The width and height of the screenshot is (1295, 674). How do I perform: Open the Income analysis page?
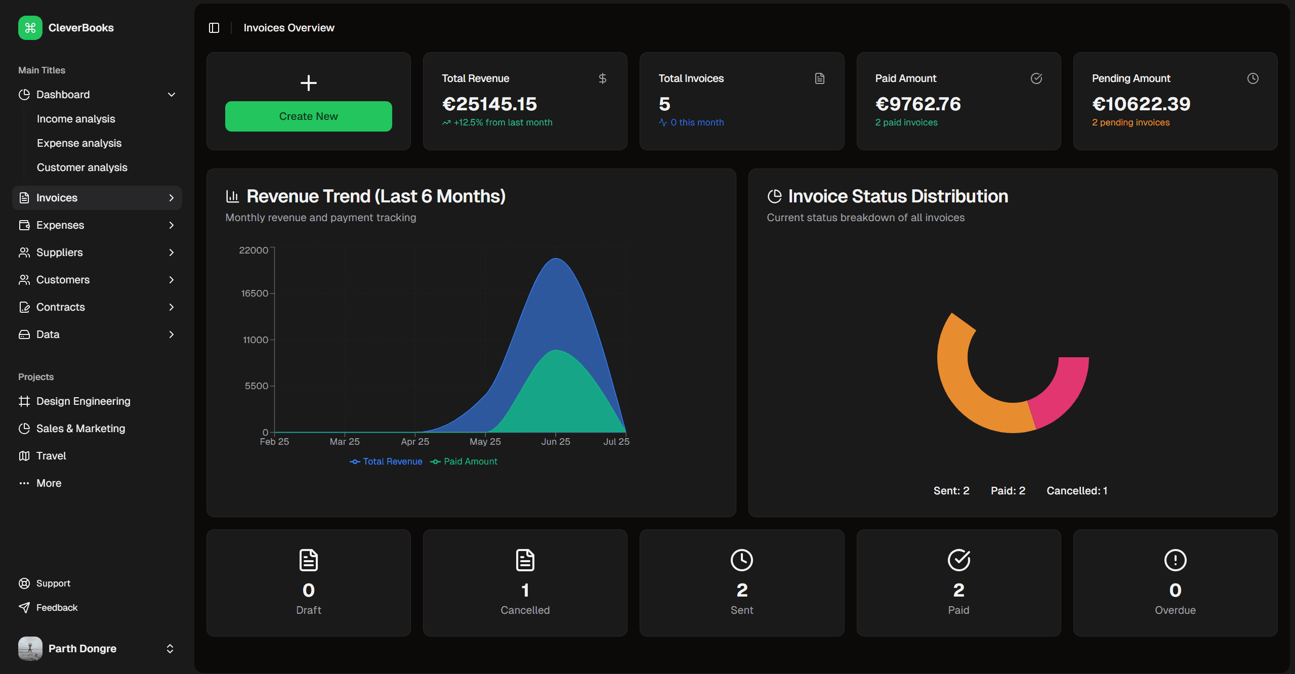[75, 118]
